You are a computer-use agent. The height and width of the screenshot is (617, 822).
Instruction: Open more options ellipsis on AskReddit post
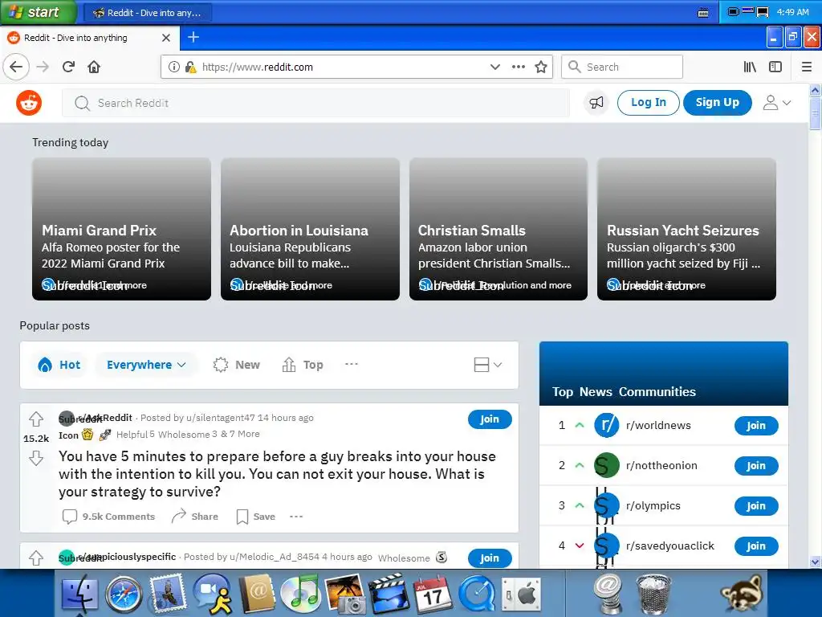(296, 517)
